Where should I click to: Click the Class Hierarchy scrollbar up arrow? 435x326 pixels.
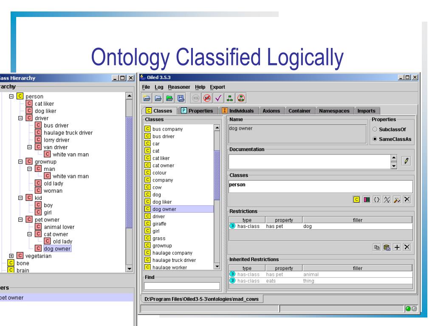tap(129, 96)
